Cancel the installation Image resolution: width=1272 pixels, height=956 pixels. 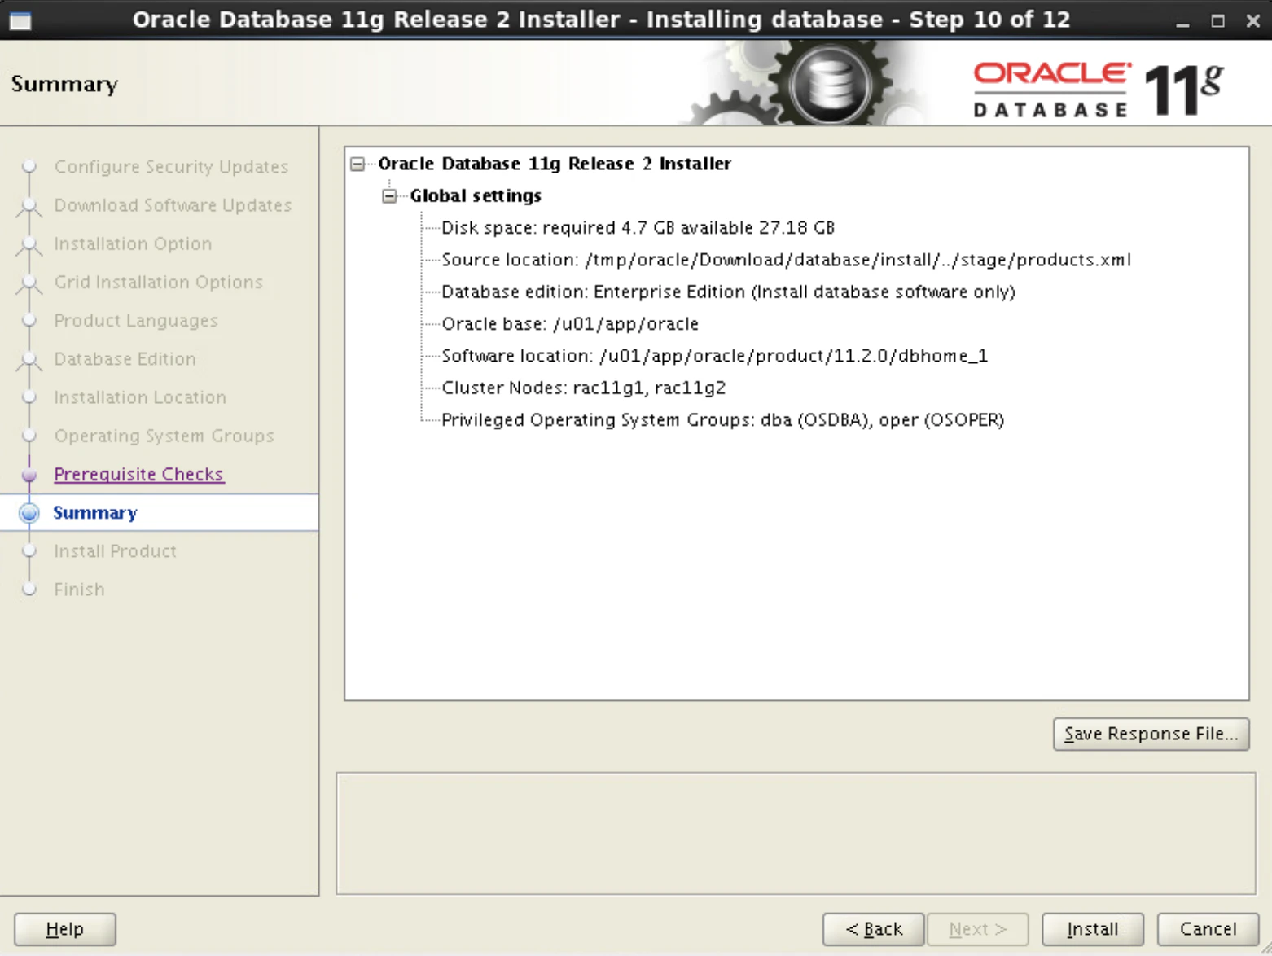tap(1208, 929)
